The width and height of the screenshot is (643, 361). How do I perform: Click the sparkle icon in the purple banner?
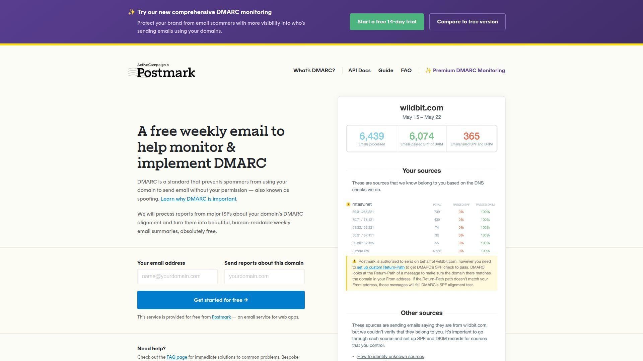click(132, 12)
